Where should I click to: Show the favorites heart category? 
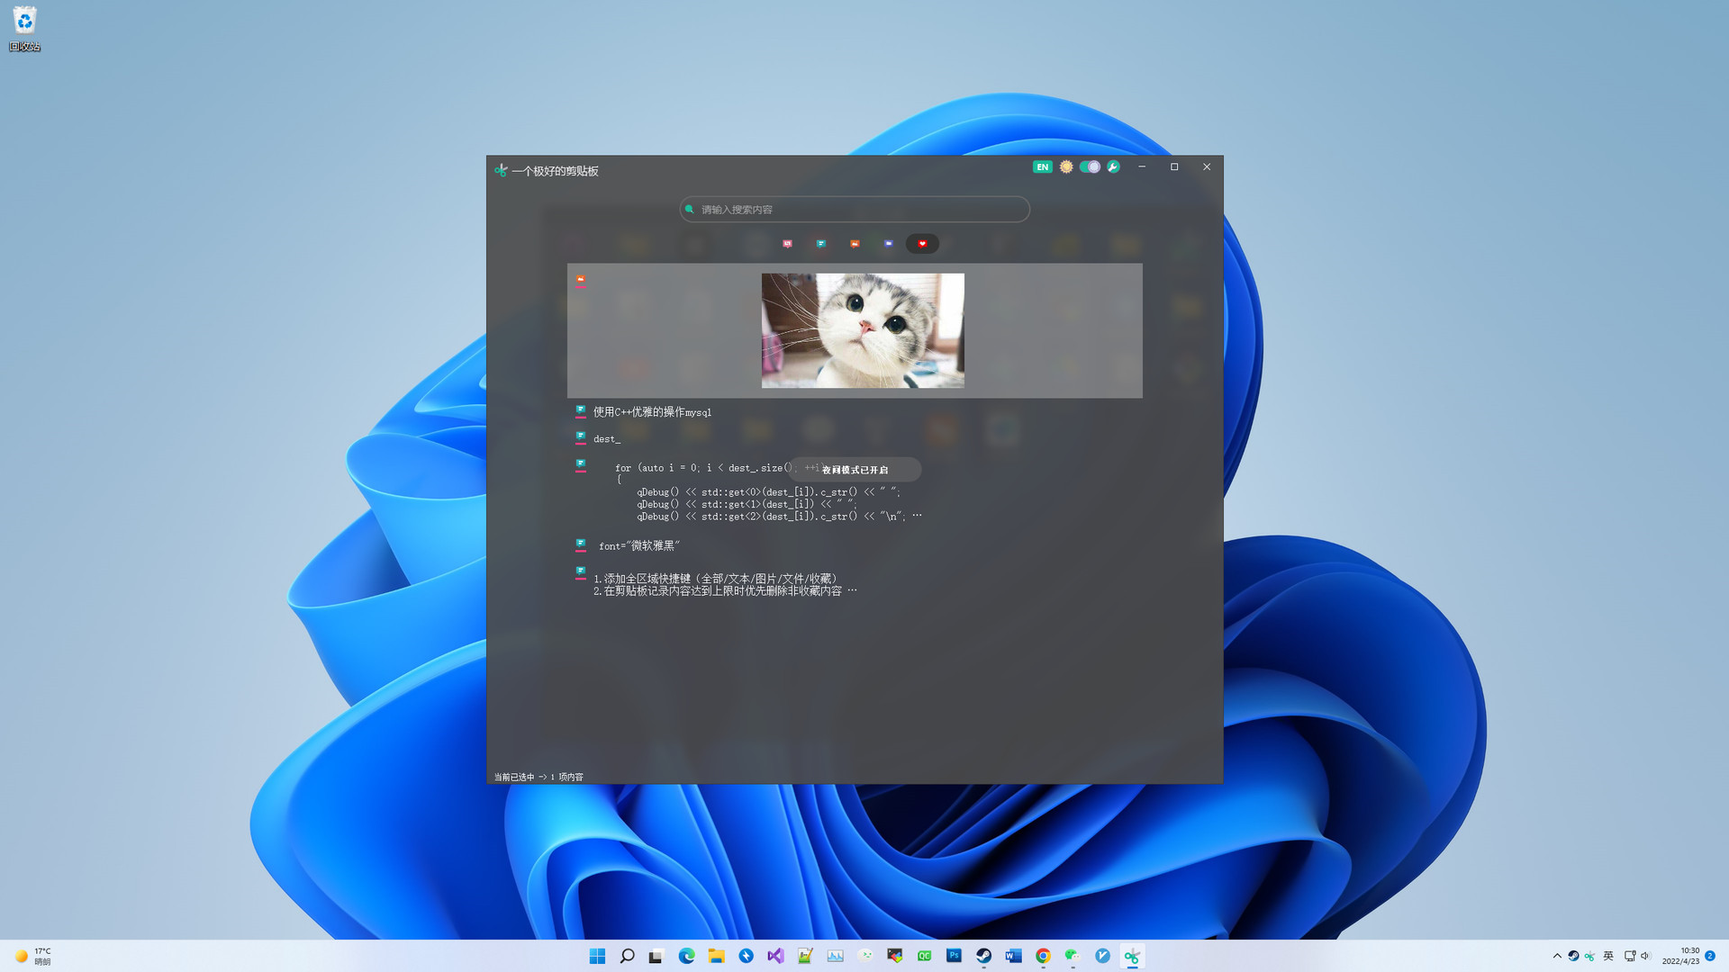pyautogui.click(x=922, y=244)
